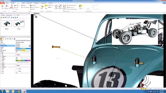The image size is (166, 93).
Task: Adjust the Extremity Size slider
Action: point(25,73)
